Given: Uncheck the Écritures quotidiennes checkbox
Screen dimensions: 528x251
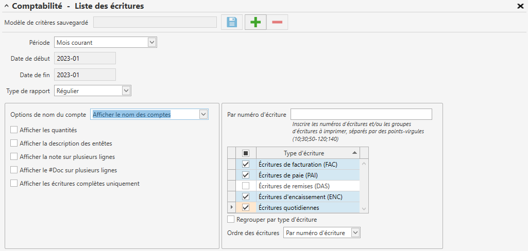Looking at the screenshot, I should point(246,208).
